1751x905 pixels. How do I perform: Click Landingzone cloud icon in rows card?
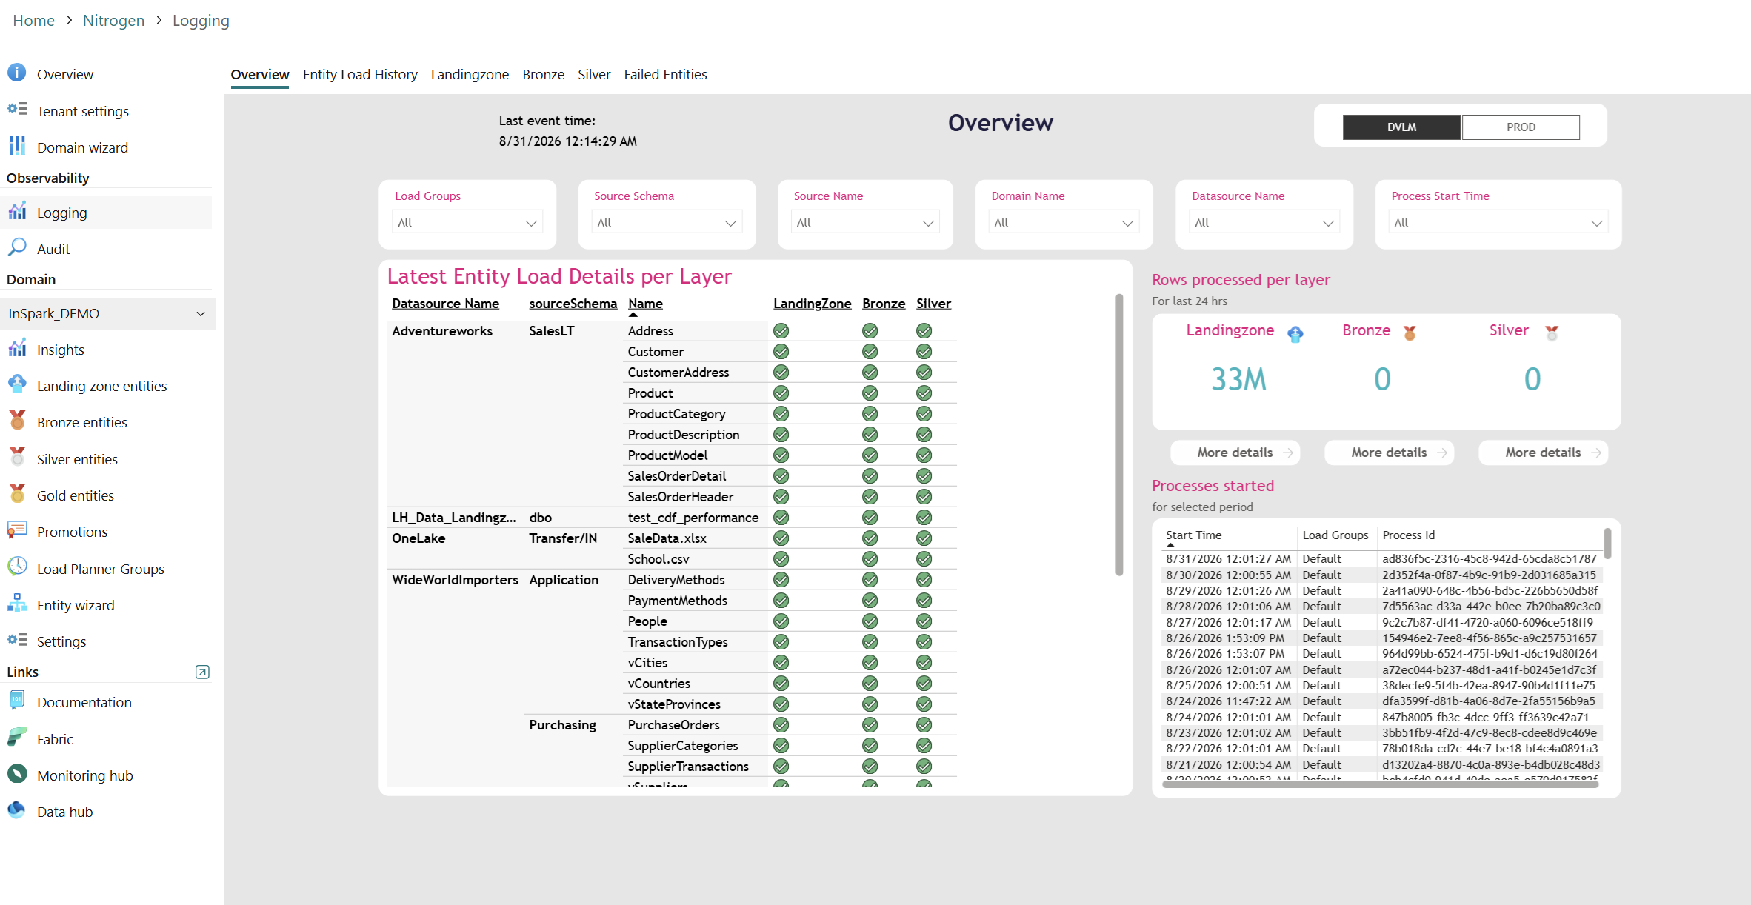[1295, 334]
